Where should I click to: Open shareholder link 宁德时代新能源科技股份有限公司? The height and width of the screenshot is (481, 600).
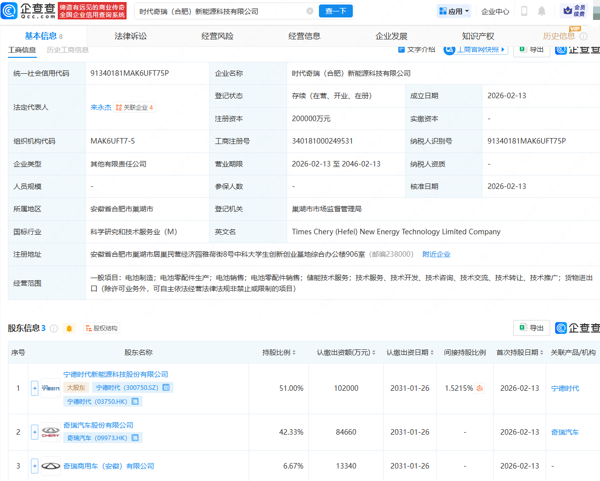coord(116,374)
